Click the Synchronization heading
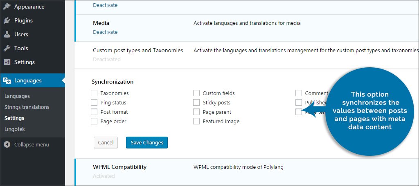The height and width of the screenshot is (186, 419). pyautogui.click(x=113, y=82)
